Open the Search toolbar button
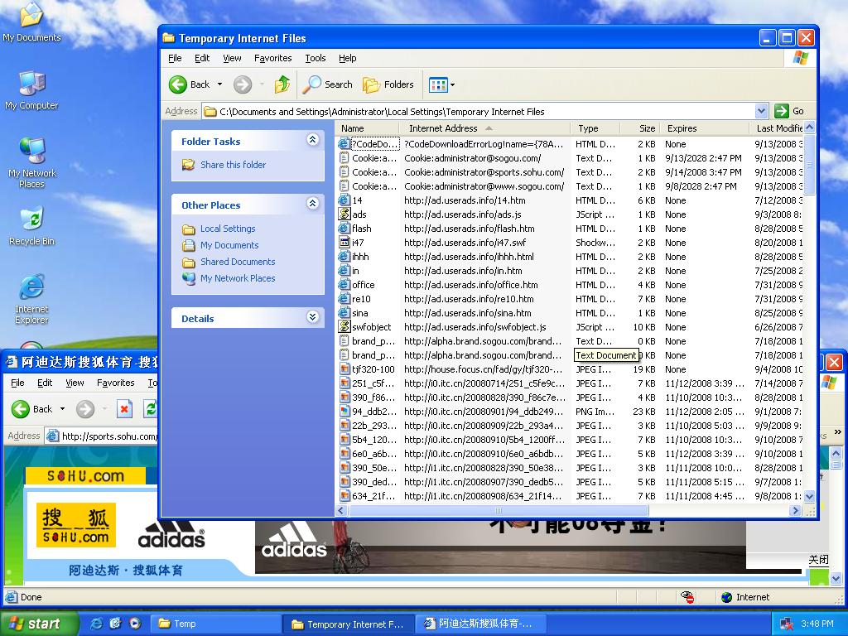Image resolution: width=848 pixels, height=636 pixels. 328,84
